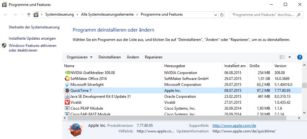The image size is (307, 139).
Task: Expand the chevron after Systemsteuerung breadcrumb
Action: click(x=77, y=14)
